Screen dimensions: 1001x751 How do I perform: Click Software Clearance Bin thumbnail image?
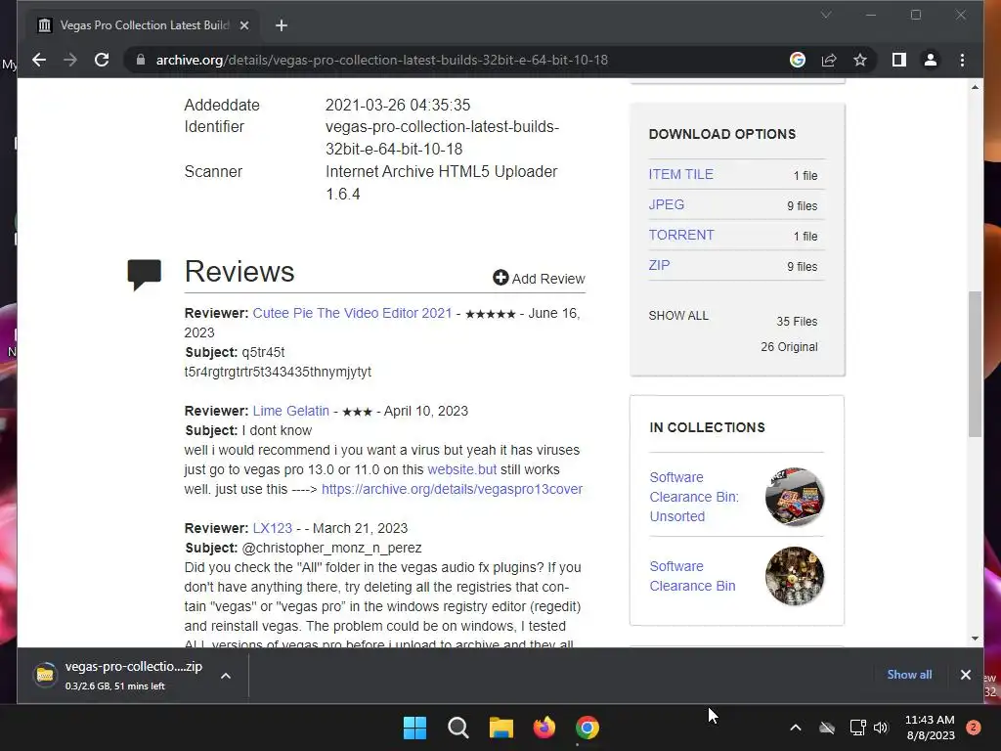coord(795,576)
